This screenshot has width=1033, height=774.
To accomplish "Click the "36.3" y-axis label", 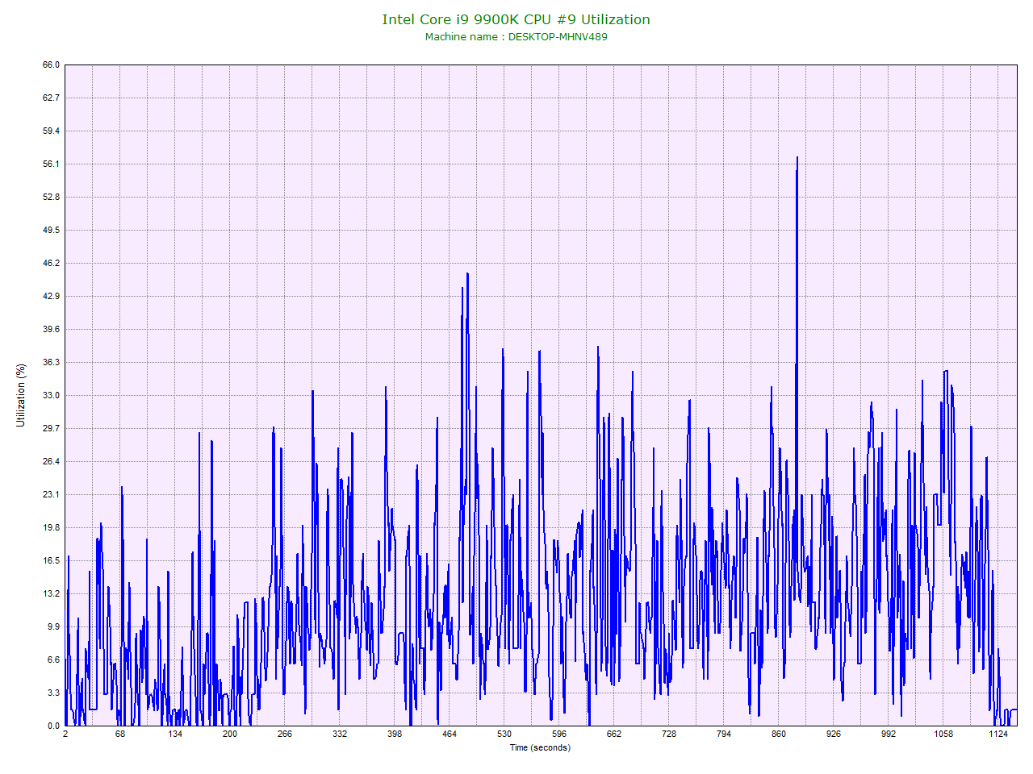I will tap(52, 363).
